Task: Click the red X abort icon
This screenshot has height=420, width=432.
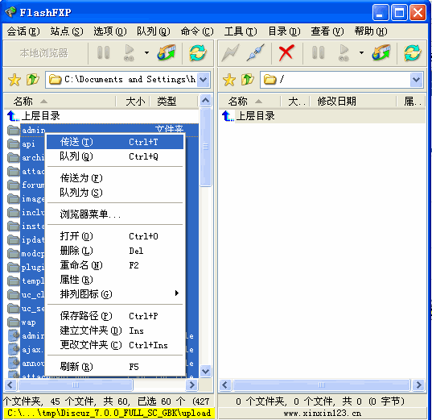Action: [x=286, y=52]
